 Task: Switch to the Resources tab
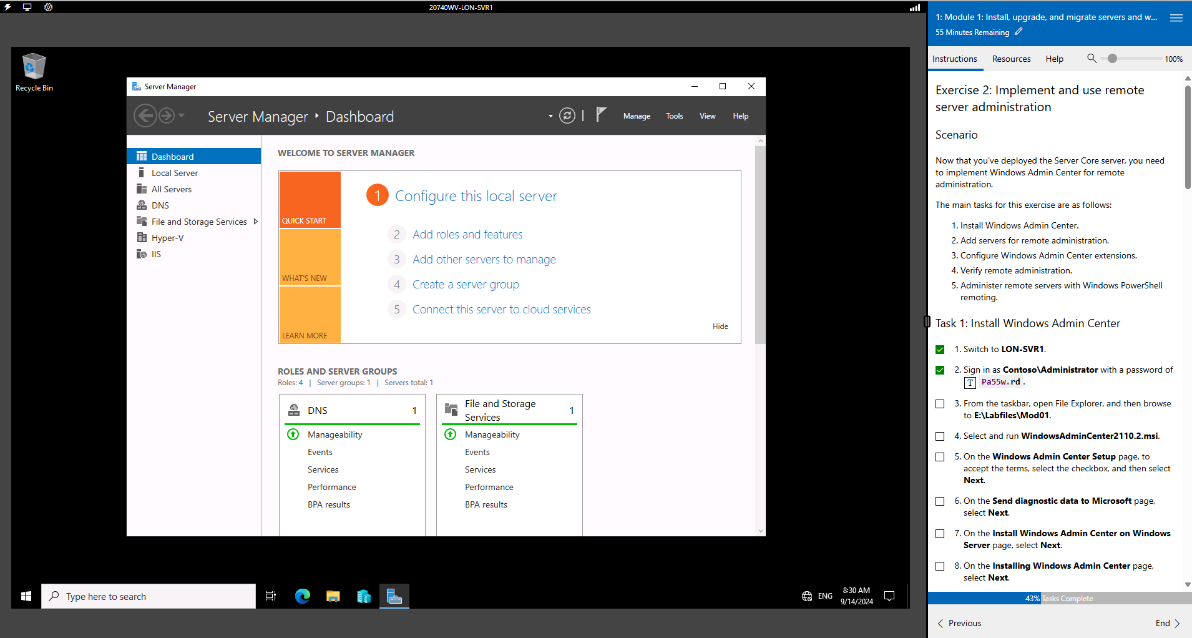click(1011, 59)
